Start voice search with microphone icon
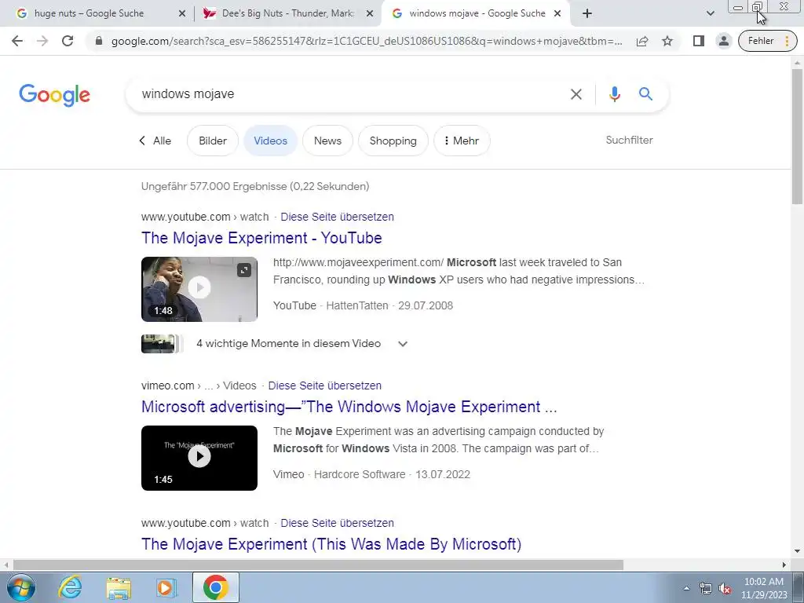The width and height of the screenshot is (804, 603). pos(614,94)
